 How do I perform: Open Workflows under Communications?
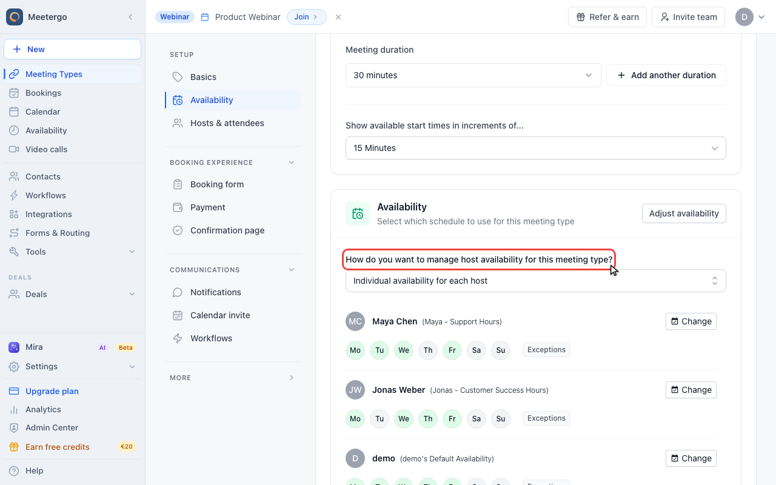click(x=233, y=338)
